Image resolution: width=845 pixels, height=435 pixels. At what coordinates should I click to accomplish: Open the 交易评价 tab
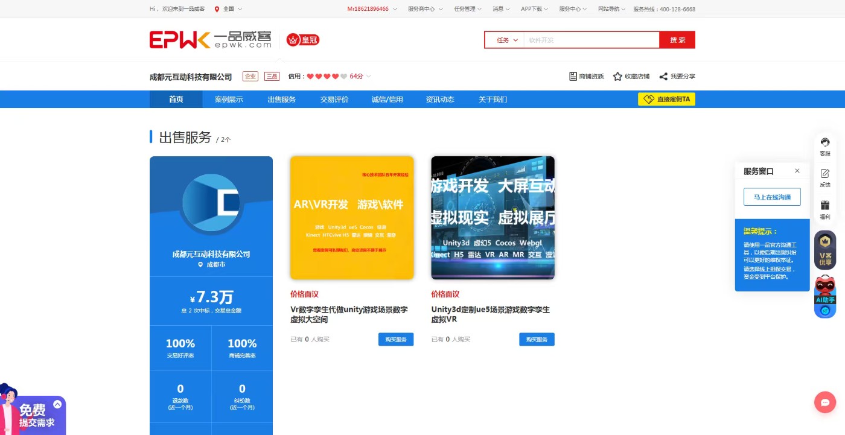334,100
